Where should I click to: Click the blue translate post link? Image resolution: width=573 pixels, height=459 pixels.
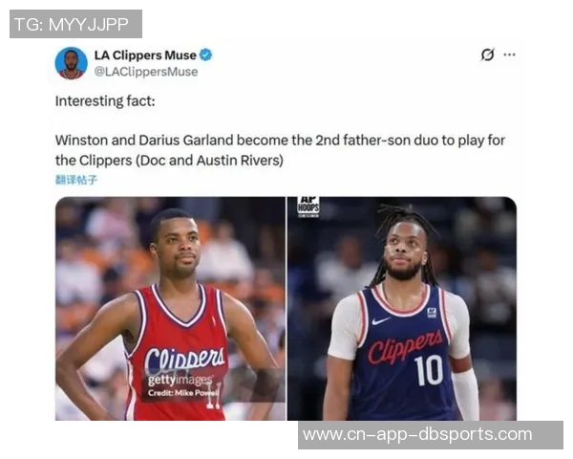(x=76, y=180)
